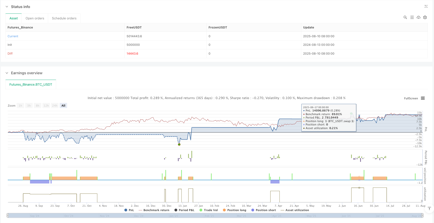Click the scroll-to-top arrow button
Viewport: 434px width, 223px height.
point(429,209)
